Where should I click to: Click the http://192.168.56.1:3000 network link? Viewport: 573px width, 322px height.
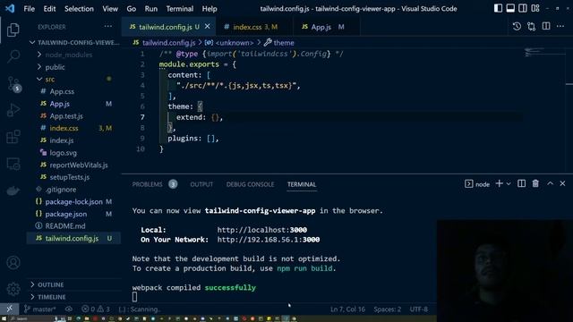point(269,240)
